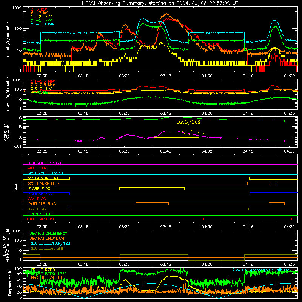The height and width of the screenshot is (302, 302).
Task: Click the -33/-202. flare position annotation
Action: click(192, 133)
